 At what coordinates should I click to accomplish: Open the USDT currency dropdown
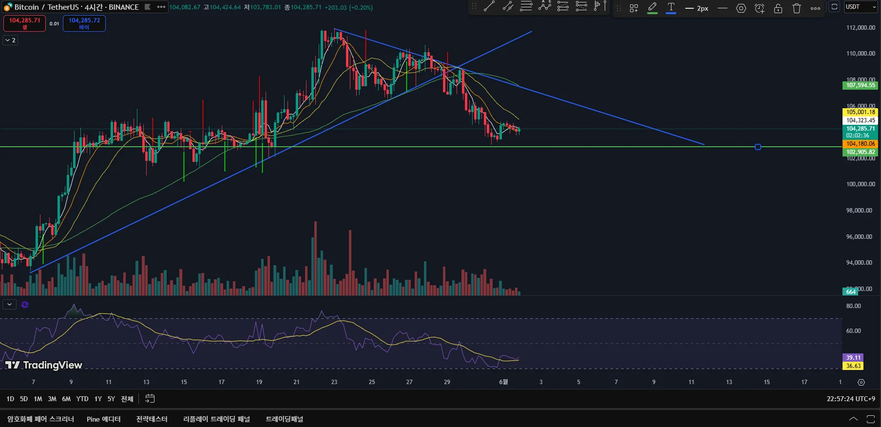pos(861,7)
